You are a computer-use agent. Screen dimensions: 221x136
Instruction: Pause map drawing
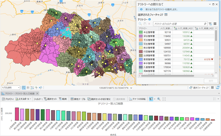[x=212, y=88]
